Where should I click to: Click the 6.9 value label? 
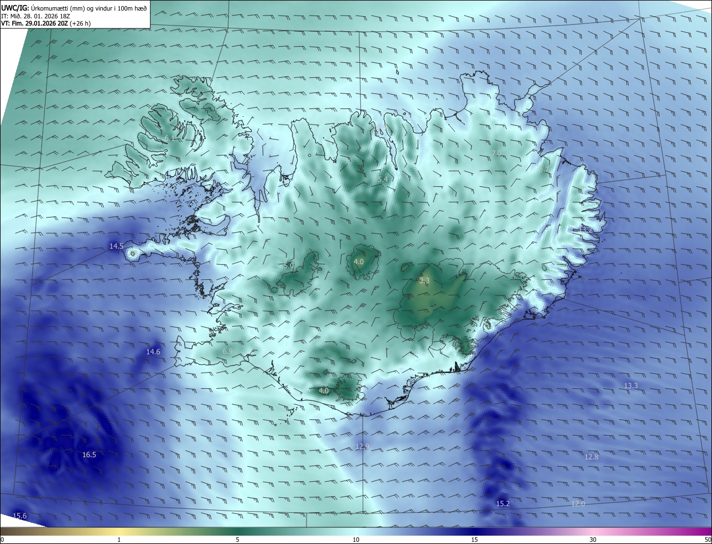coord(228,352)
